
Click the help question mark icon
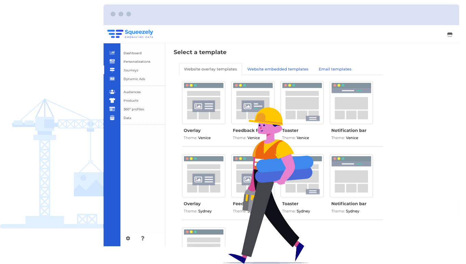143,238
